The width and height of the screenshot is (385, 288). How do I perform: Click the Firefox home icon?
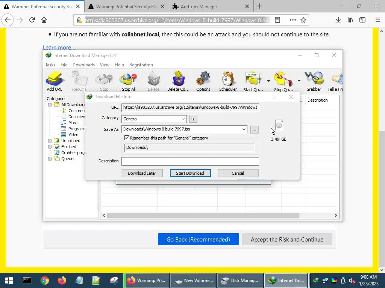[x=44, y=20]
